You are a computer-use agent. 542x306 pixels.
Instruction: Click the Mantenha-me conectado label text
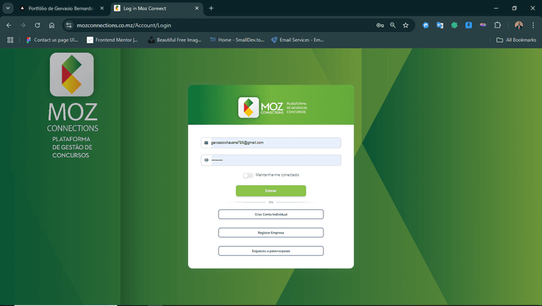[278, 175]
